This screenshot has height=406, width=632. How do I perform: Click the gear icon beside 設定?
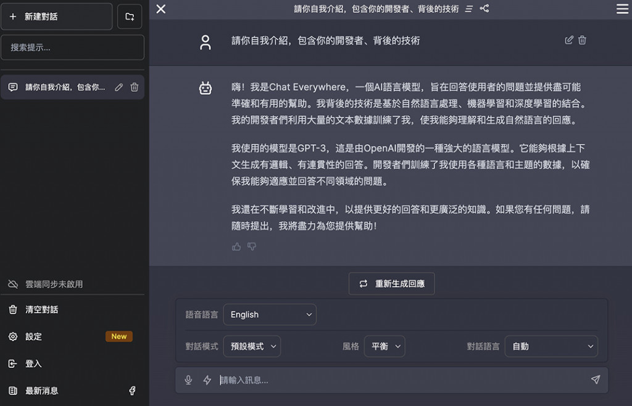pyautogui.click(x=13, y=336)
